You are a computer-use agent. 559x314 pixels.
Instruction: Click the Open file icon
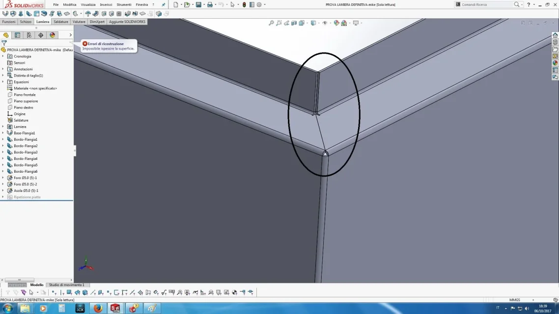click(187, 4)
